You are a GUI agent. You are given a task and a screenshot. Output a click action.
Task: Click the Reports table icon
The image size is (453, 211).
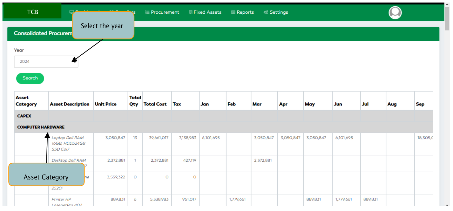coord(233,12)
